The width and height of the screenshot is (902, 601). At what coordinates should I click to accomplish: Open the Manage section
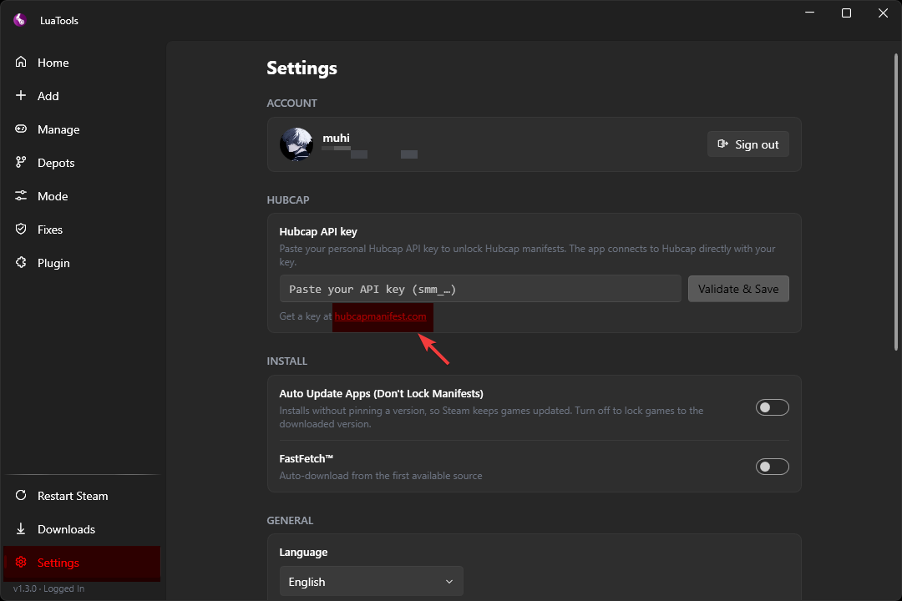82,129
